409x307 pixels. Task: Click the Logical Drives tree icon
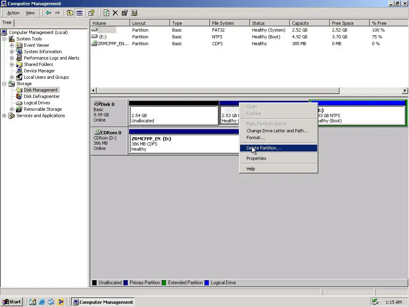pyautogui.click(x=19, y=103)
